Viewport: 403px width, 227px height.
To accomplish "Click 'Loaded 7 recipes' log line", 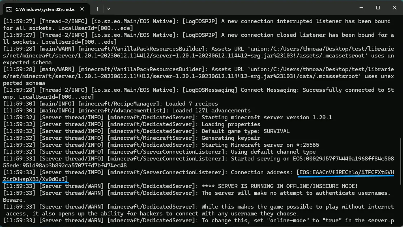I will (192, 104).
